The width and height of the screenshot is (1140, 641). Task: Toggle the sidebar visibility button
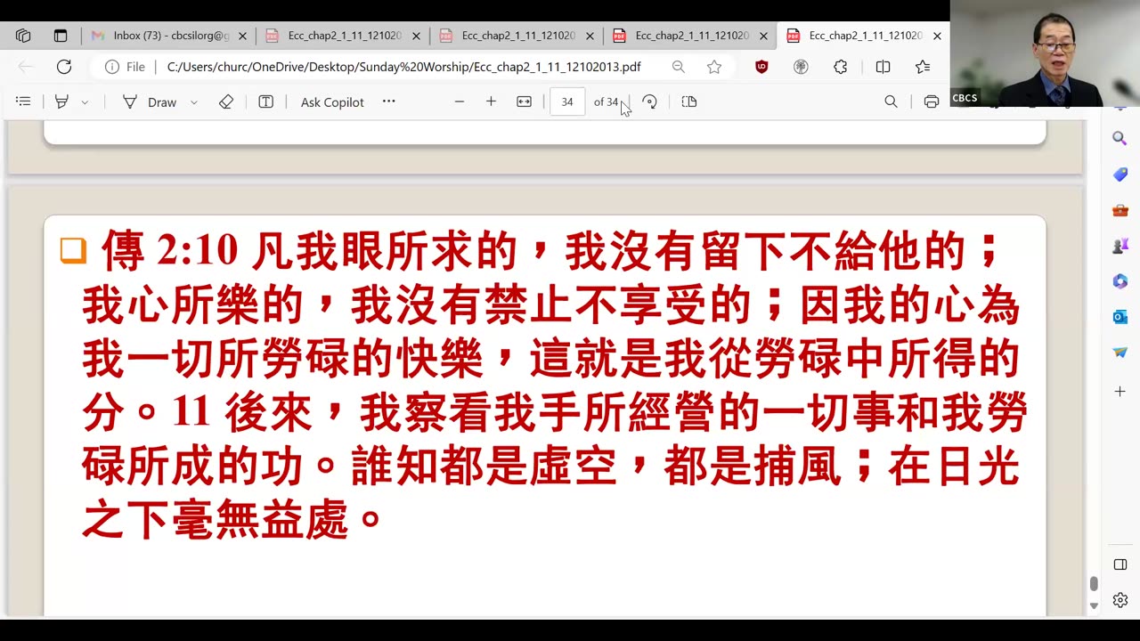pyautogui.click(x=1120, y=564)
